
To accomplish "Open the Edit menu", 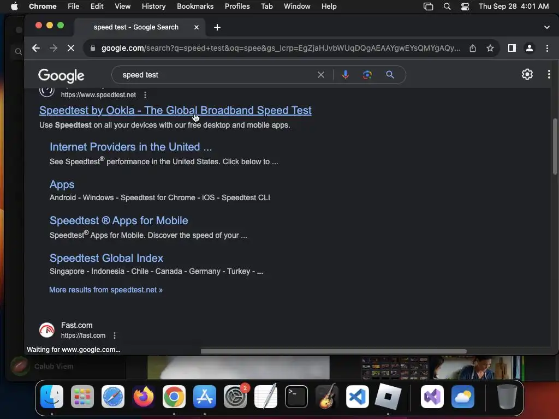I will click(97, 6).
